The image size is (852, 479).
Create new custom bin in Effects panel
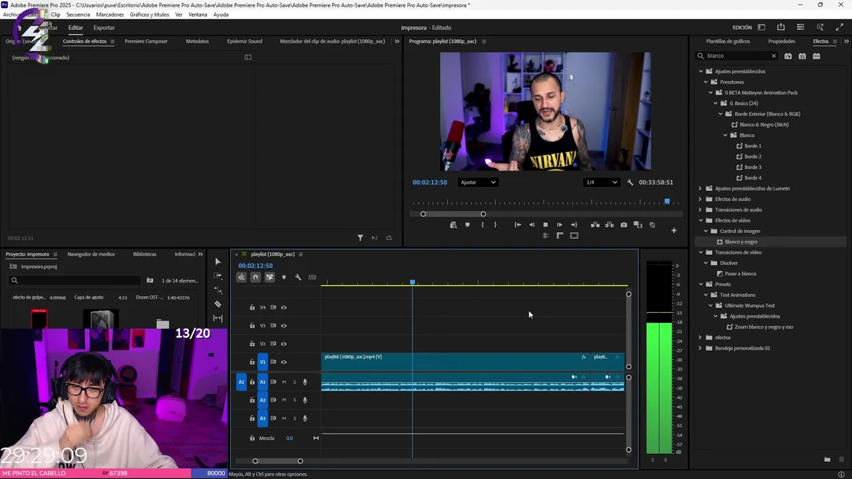coord(827,460)
